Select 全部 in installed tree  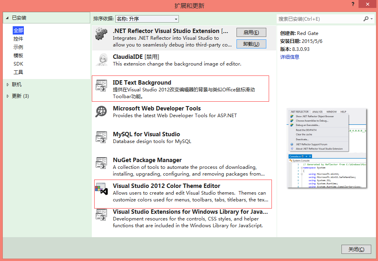18,31
